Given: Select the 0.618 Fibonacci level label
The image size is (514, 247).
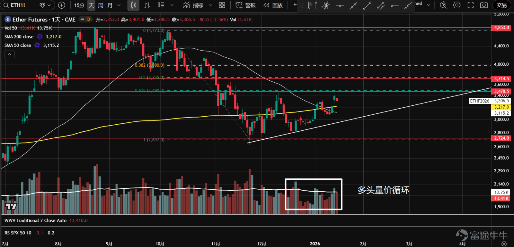Looking at the screenshot, I should click(149, 90).
